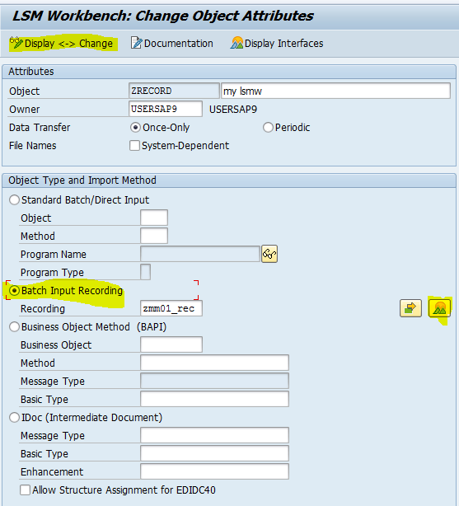Choose Standard Batch/Direct Input radio button

click(14, 199)
